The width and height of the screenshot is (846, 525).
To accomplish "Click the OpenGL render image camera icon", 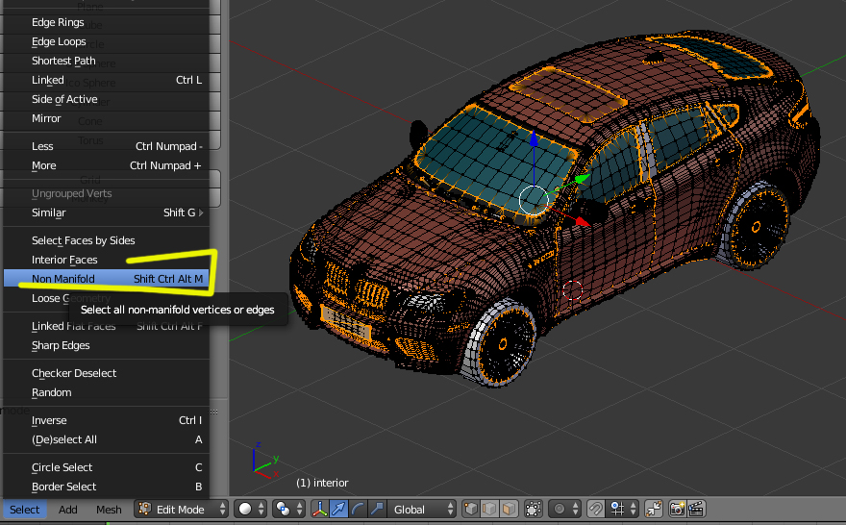I will point(677,509).
